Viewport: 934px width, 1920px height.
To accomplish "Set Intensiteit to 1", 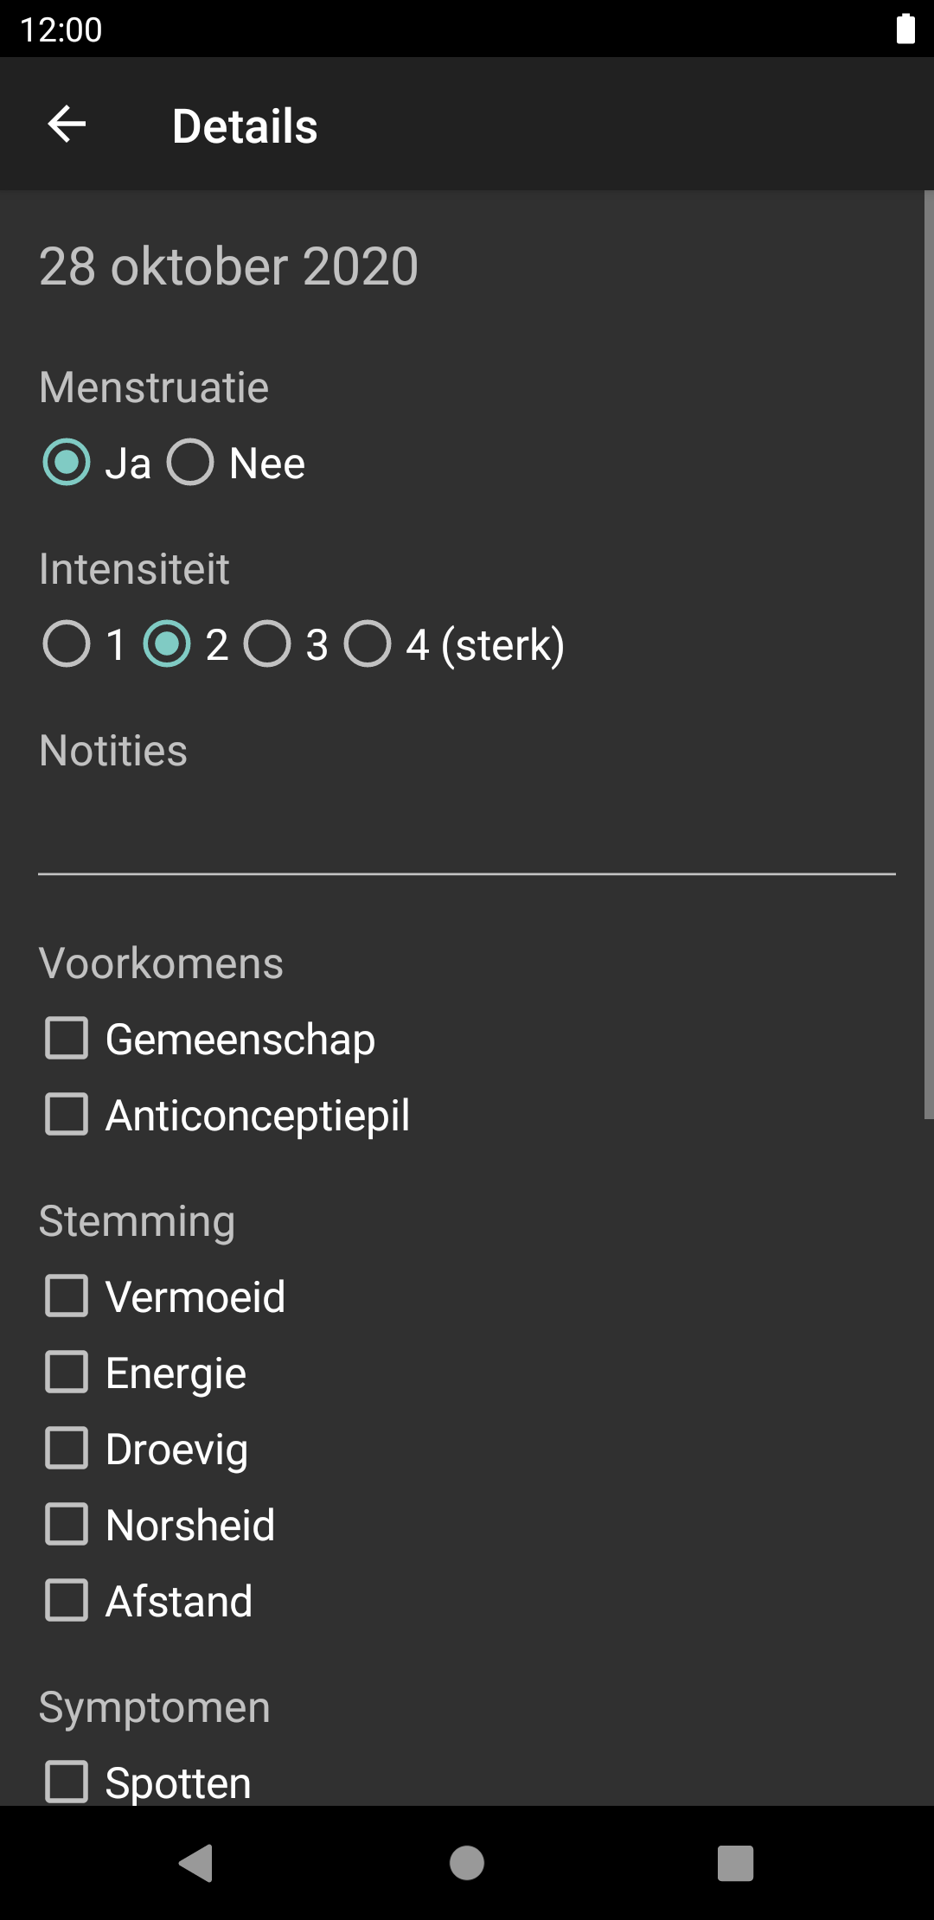I will (67, 644).
